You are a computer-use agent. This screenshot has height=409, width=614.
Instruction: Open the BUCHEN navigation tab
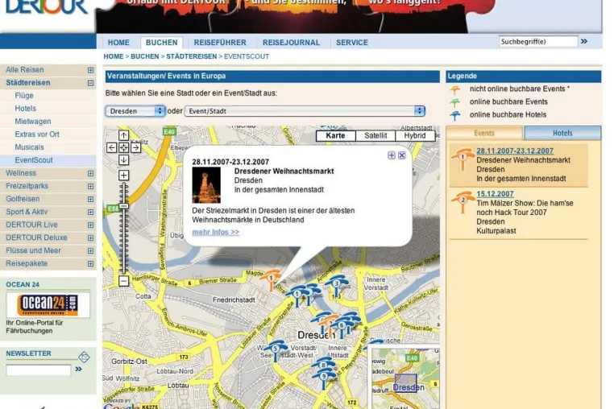pyautogui.click(x=162, y=43)
